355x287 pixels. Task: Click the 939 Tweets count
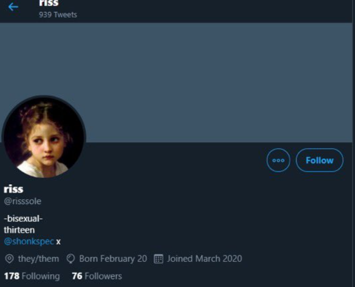click(58, 15)
